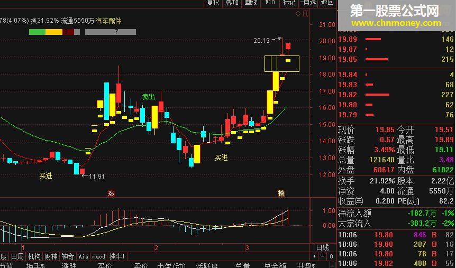Sort by the 市盈(动) column header
This screenshot has width=456, height=268.
tap(171, 265)
